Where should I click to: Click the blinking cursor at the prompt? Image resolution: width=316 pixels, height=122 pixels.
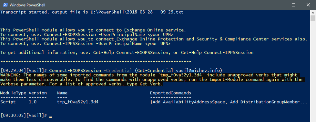click(51, 117)
